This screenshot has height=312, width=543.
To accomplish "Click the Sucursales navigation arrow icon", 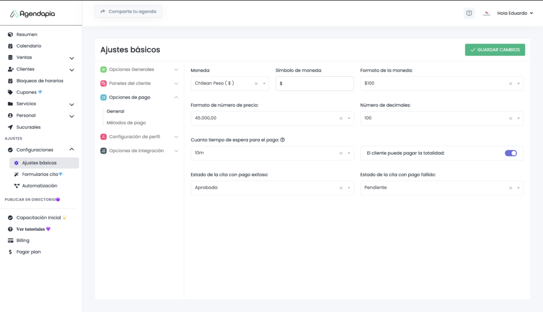I will 11,127.
